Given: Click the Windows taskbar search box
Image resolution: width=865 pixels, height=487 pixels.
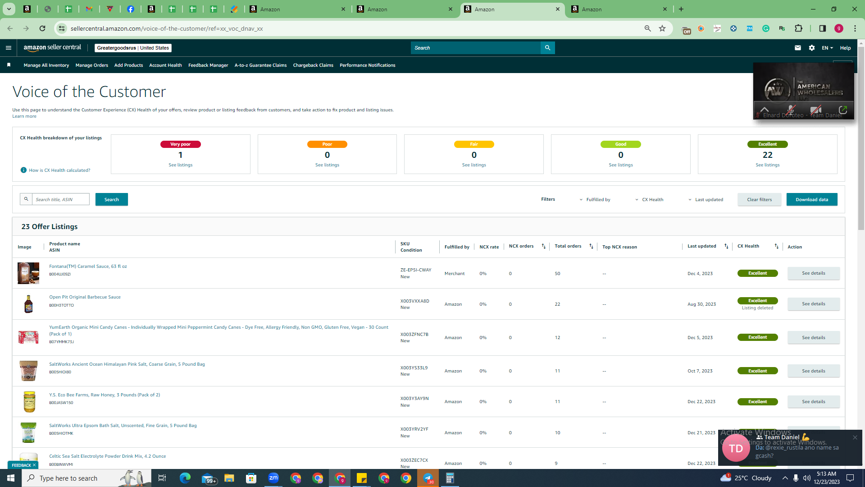Looking at the screenshot, I should [86, 478].
